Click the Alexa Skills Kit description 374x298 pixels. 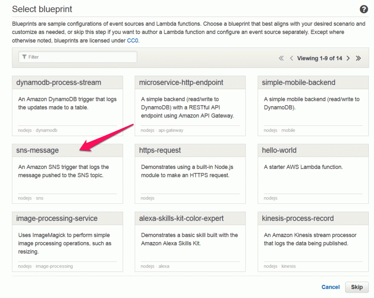(189, 239)
